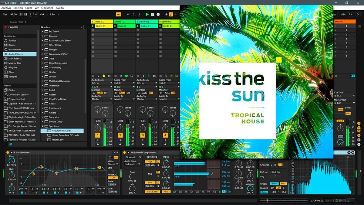Launch the Bass 01 clip

tap(116, 26)
